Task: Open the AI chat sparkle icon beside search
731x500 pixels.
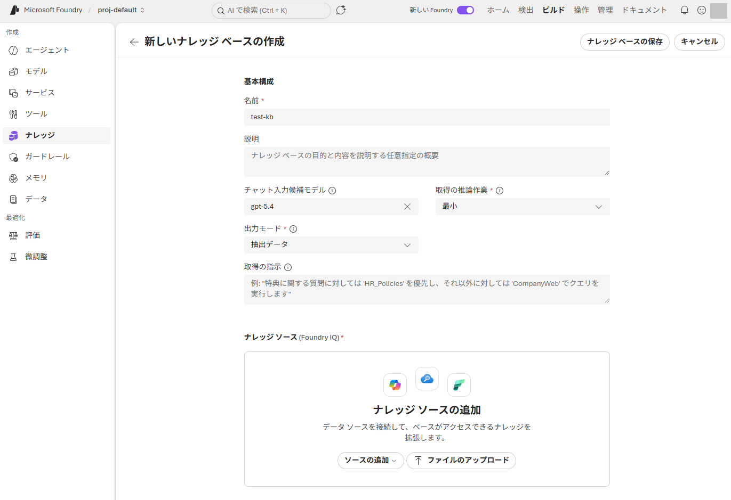Action: [341, 10]
